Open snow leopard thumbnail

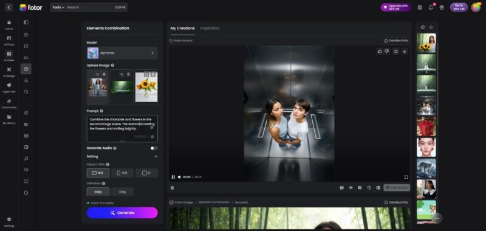pos(426,168)
